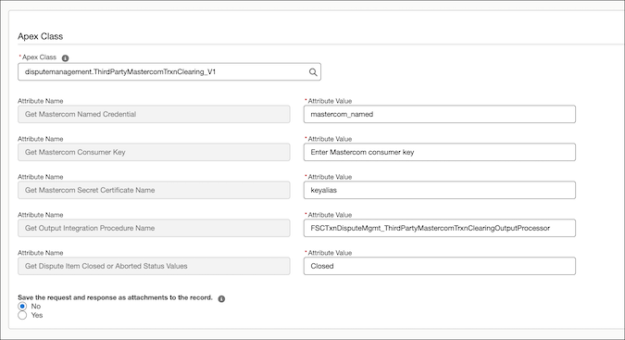Screen dimensions: 625x340
Task: Select the No radio button
Action: [22, 306]
